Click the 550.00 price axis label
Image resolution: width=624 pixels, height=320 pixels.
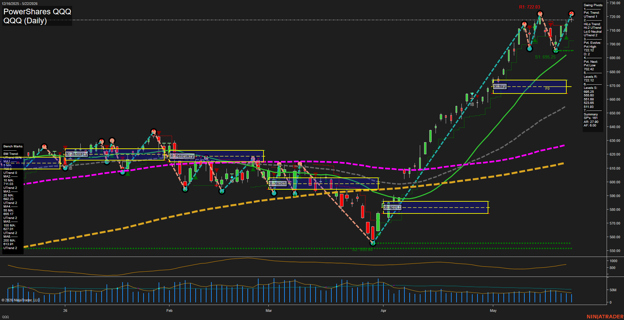(x=614, y=251)
